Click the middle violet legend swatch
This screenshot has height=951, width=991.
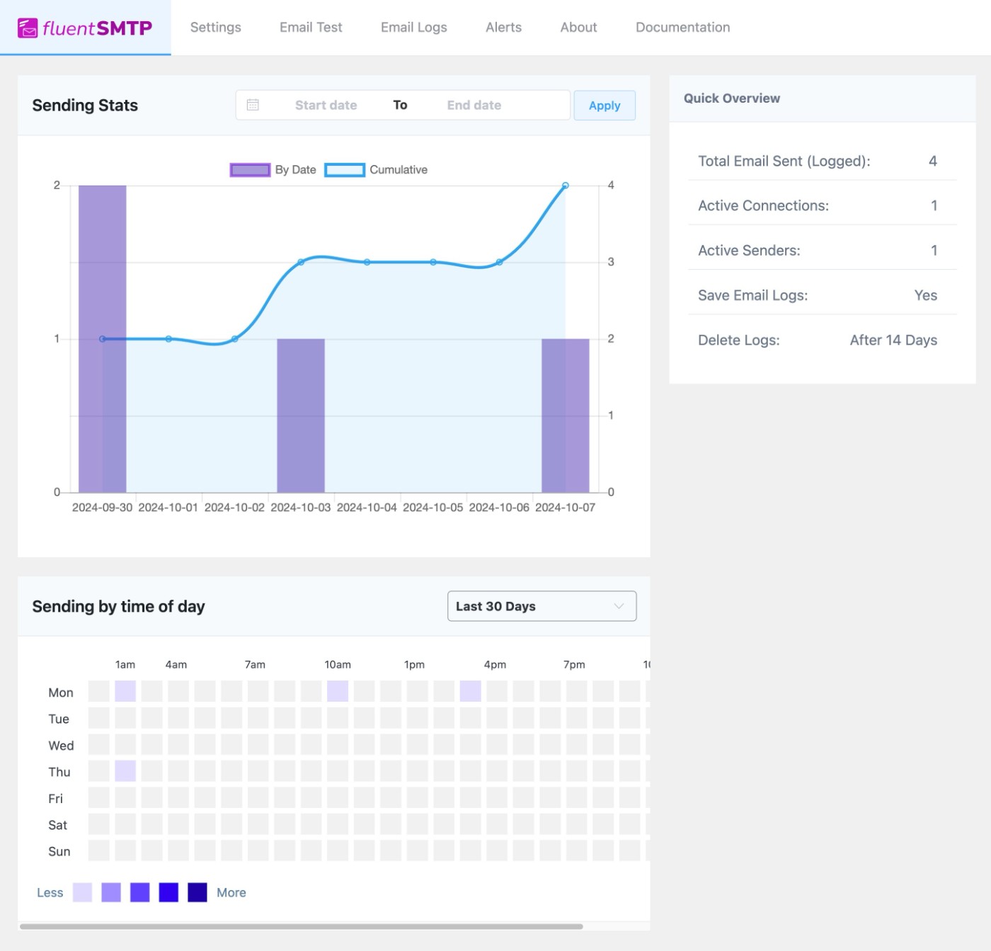coord(140,892)
